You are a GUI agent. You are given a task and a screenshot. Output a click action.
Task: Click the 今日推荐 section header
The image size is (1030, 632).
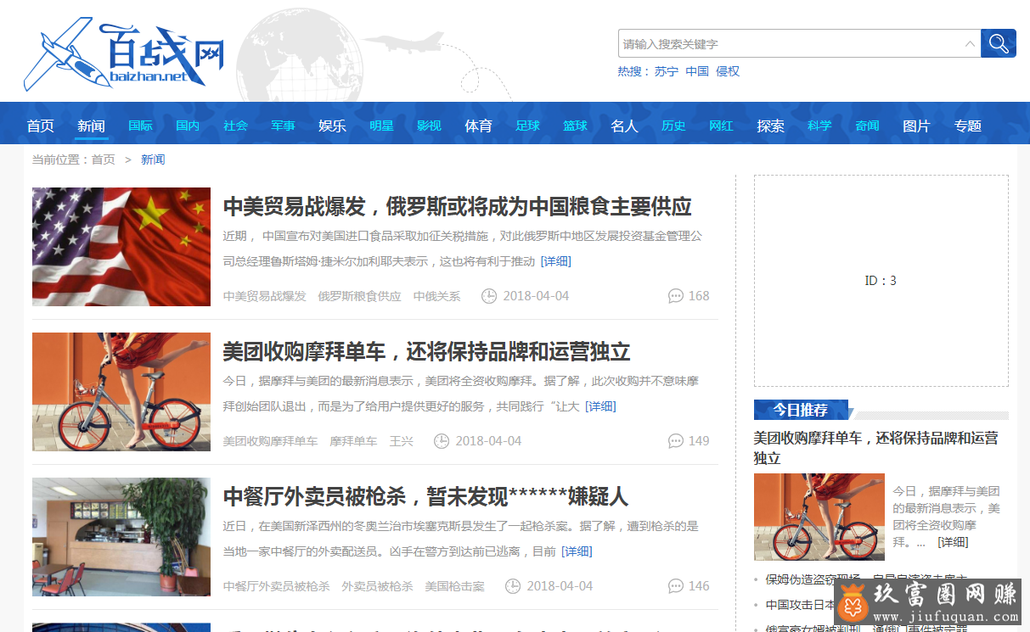tap(800, 410)
